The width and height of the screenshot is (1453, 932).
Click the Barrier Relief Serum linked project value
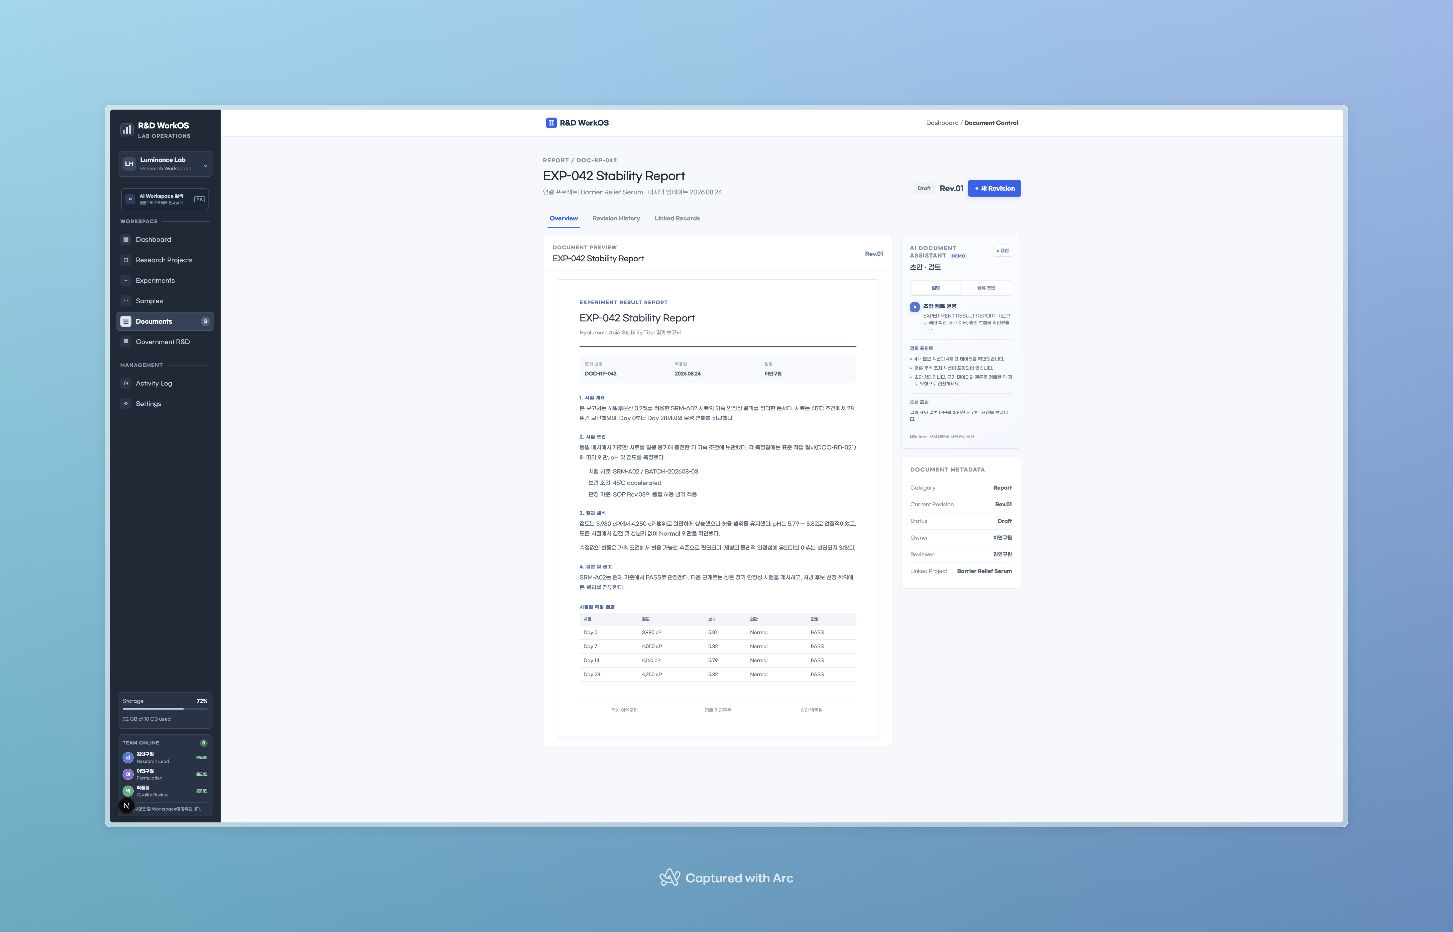(x=984, y=571)
